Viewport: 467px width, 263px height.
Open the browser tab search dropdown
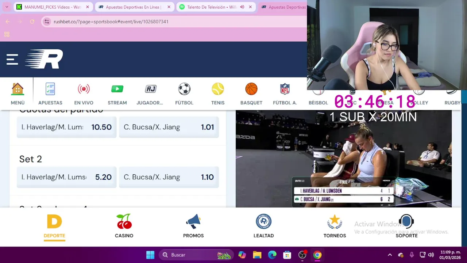[x=7, y=7]
